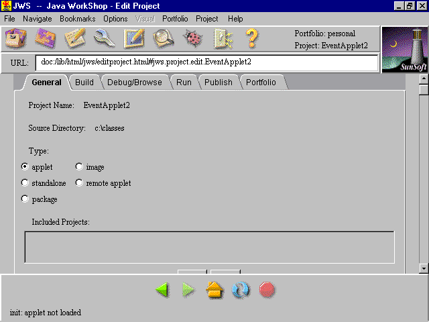Start the Build Manager wrench icon
The height and width of the screenshot is (322, 429).
(105, 38)
